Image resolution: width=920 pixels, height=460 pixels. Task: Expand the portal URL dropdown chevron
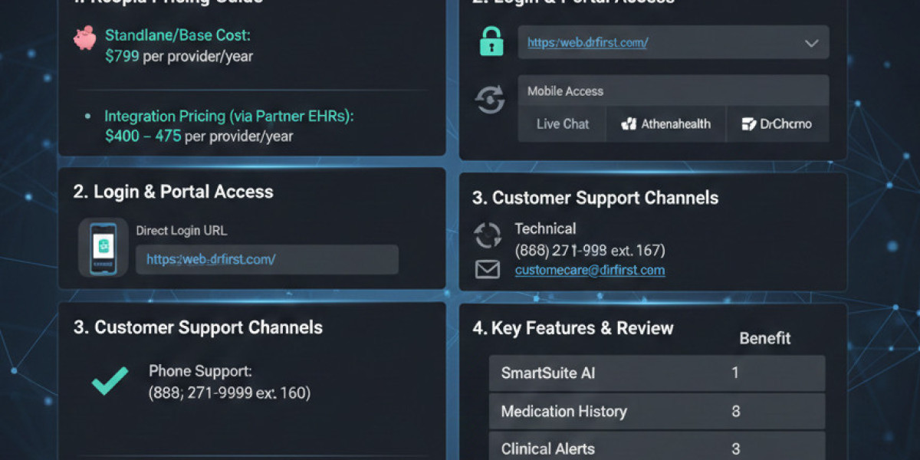pos(811,43)
